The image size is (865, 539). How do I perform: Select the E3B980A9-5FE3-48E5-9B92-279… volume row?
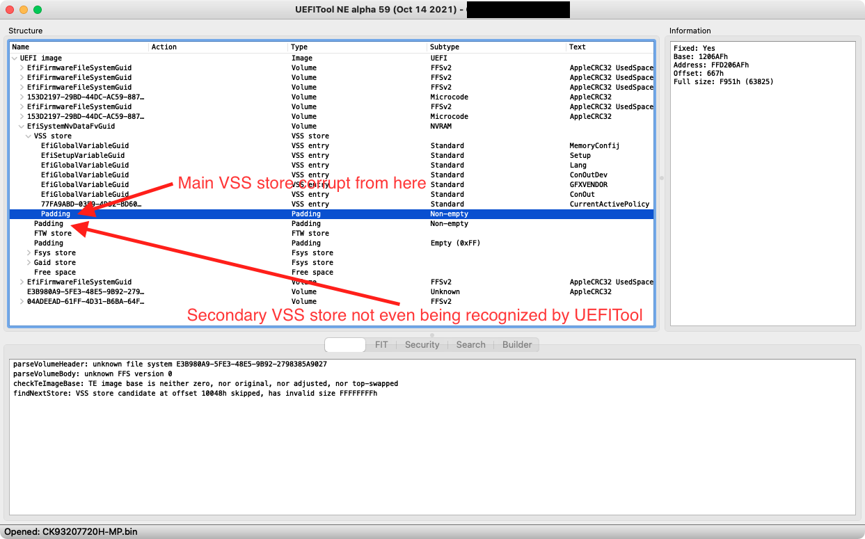pyautogui.click(x=332, y=292)
